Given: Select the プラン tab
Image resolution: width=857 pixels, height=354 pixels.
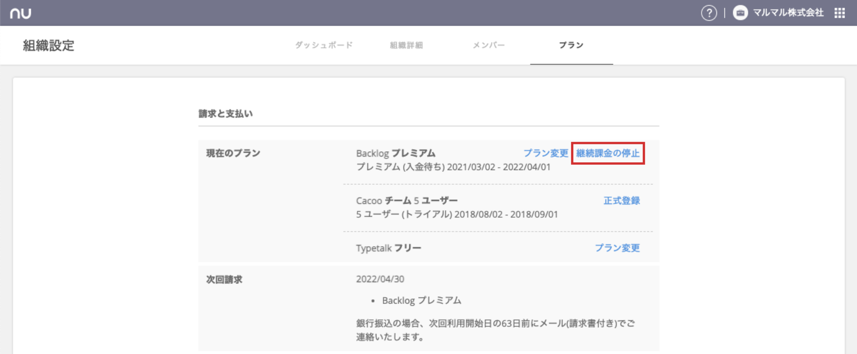Looking at the screenshot, I should 571,45.
